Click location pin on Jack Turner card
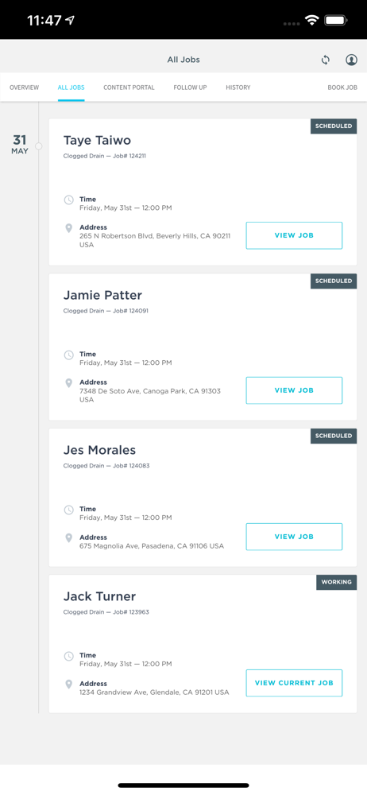Screen dimensions: 367x795 (x=68, y=685)
